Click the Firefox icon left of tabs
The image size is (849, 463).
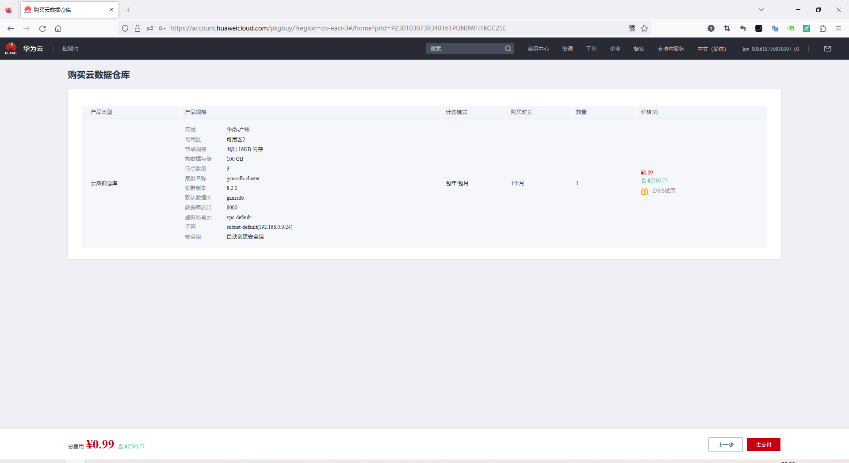pyautogui.click(x=9, y=10)
